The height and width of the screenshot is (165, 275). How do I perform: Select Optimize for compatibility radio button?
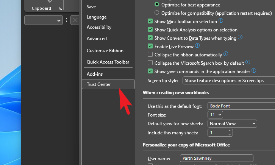[x=157, y=12]
